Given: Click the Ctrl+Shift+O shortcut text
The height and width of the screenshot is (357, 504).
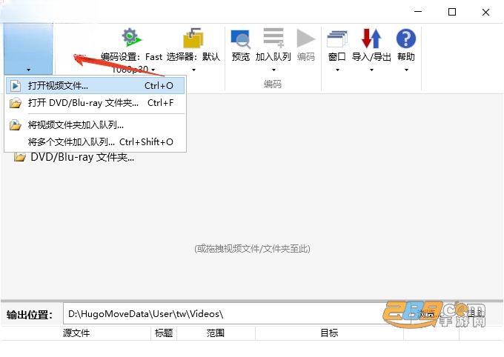Looking at the screenshot, I should (146, 142).
